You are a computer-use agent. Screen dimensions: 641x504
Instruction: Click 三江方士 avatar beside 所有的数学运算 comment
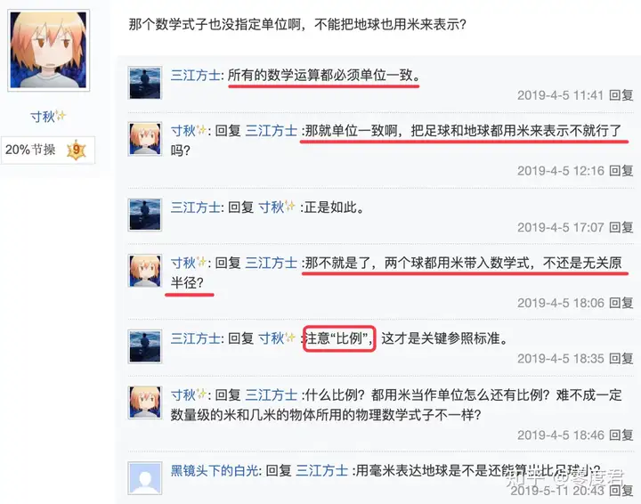pos(145,84)
